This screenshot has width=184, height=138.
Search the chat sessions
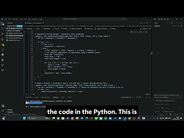(176, 26)
